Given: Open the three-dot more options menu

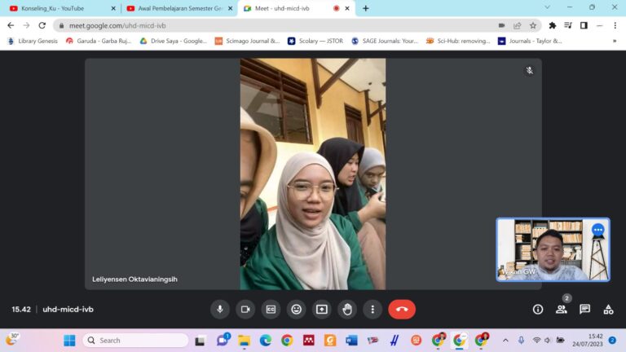Looking at the screenshot, I should click(373, 310).
